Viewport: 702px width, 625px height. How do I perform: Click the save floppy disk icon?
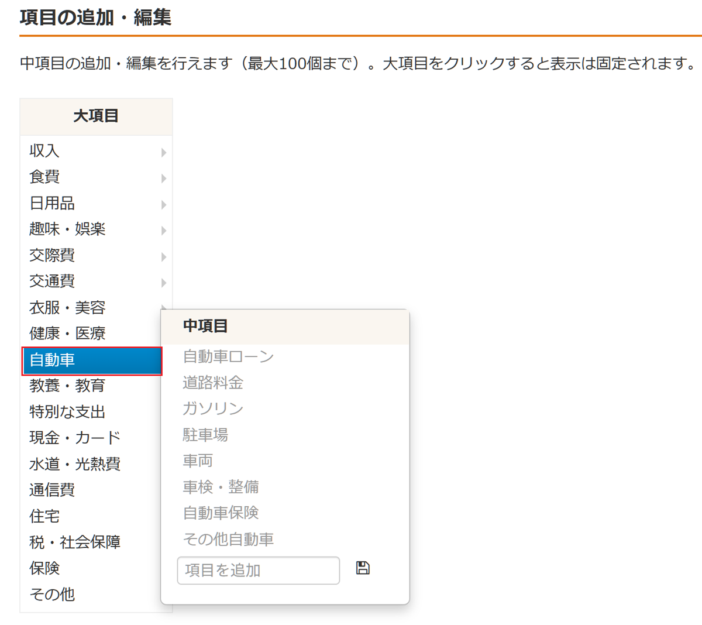coord(363,568)
